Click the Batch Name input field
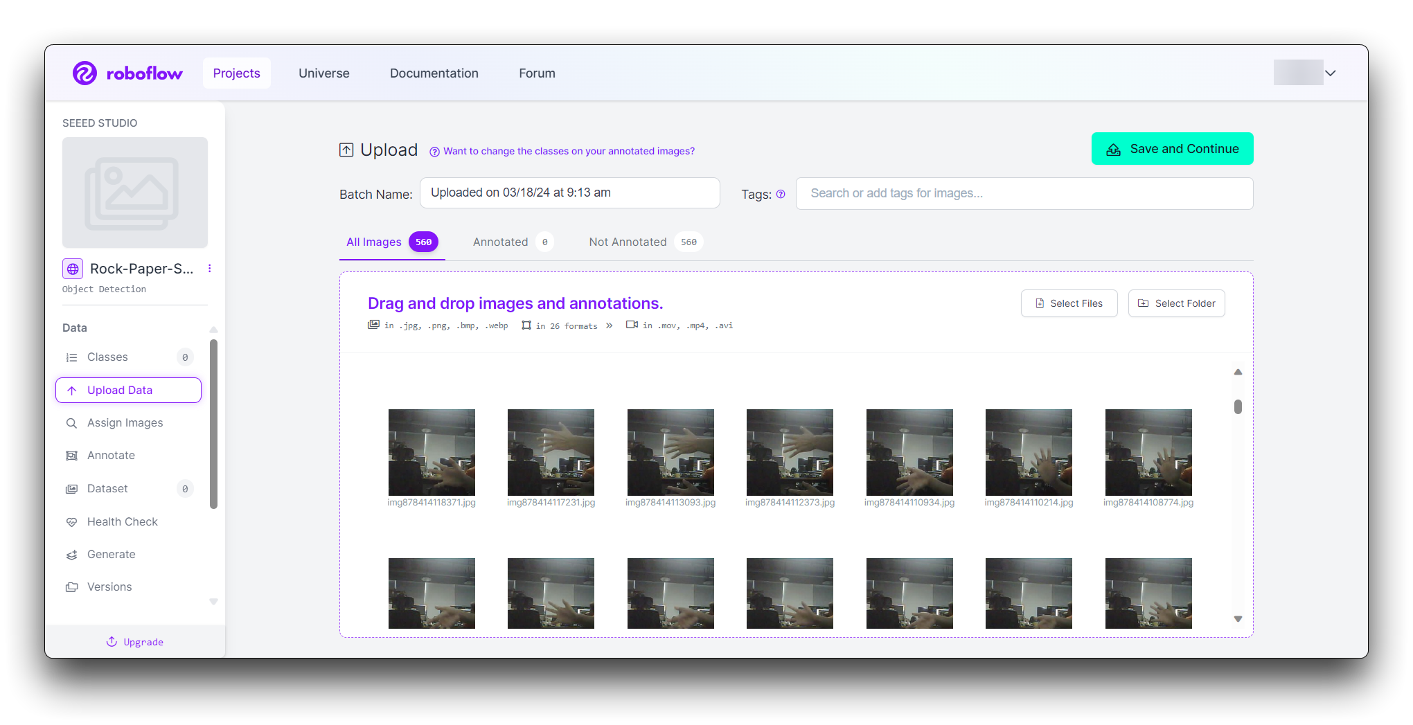The width and height of the screenshot is (1413, 725). click(x=569, y=193)
